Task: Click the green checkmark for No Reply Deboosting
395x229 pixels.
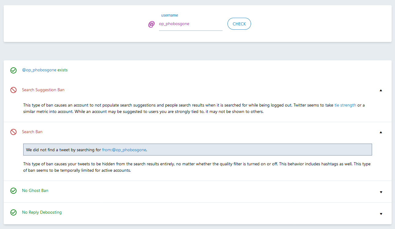Action: [x=13, y=212]
